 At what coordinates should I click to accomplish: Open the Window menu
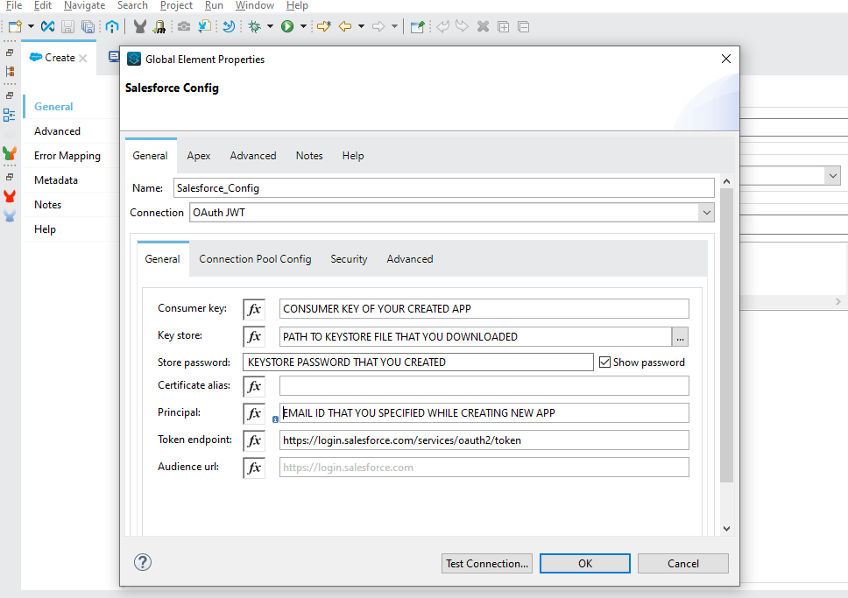tap(255, 5)
